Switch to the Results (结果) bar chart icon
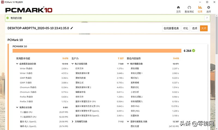Viewport: 218px width, 130px height. coord(200,7)
